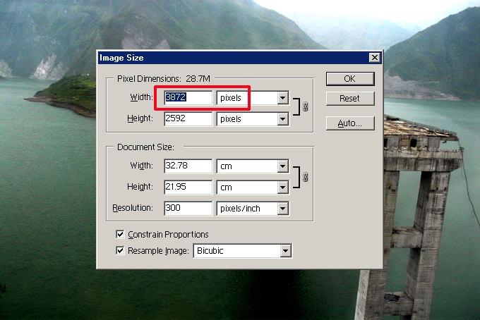Click the document height field showing 21.95
The width and height of the screenshot is (480, 320).
point(188,187)
